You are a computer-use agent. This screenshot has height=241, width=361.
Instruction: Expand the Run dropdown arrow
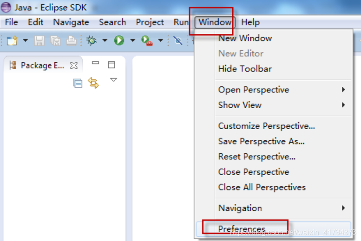click(x=132, y=40)
